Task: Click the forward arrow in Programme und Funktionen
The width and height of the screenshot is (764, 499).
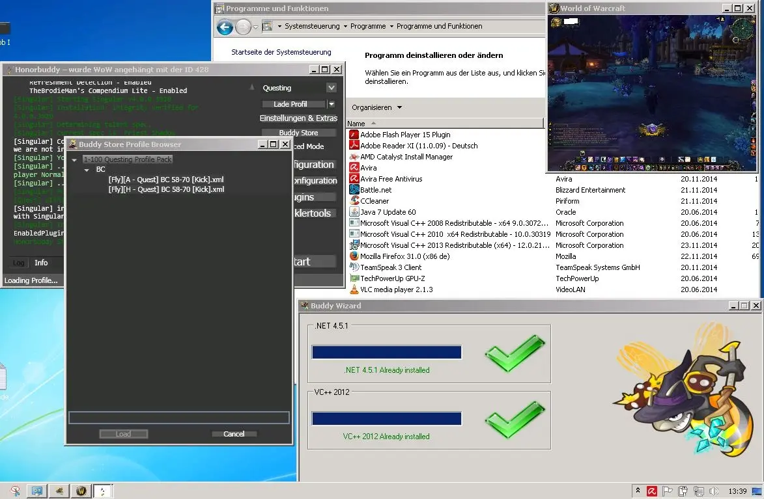Action: [243, 27]
